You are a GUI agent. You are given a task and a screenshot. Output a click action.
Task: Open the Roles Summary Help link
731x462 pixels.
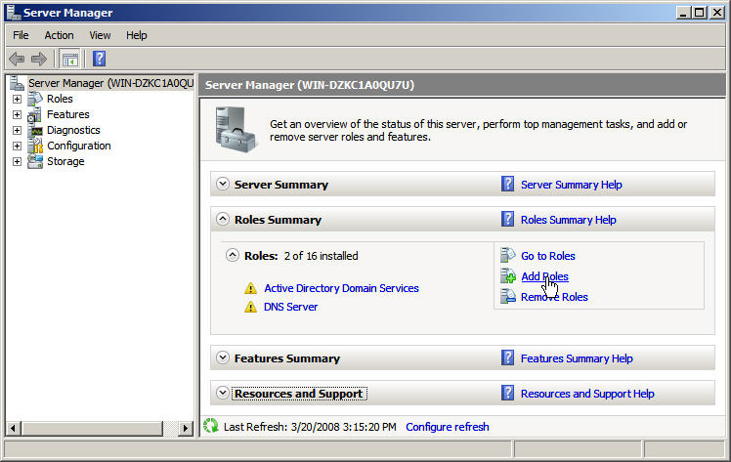click(x=569, y=220)
